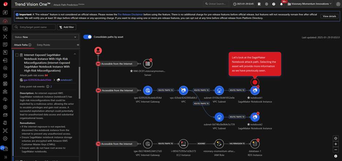This screenshot has width=342, height=161.
Task: Toggle Consolidate paths by asset switch
Action: [x=87, y=37]
